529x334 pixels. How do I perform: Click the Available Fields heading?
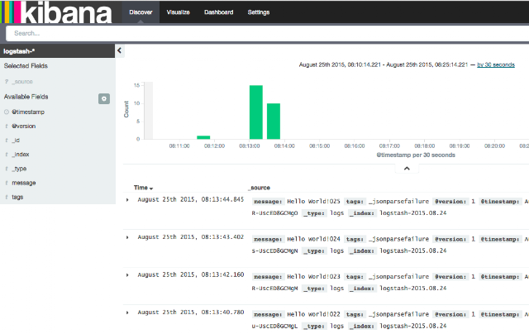click(26, 97)
